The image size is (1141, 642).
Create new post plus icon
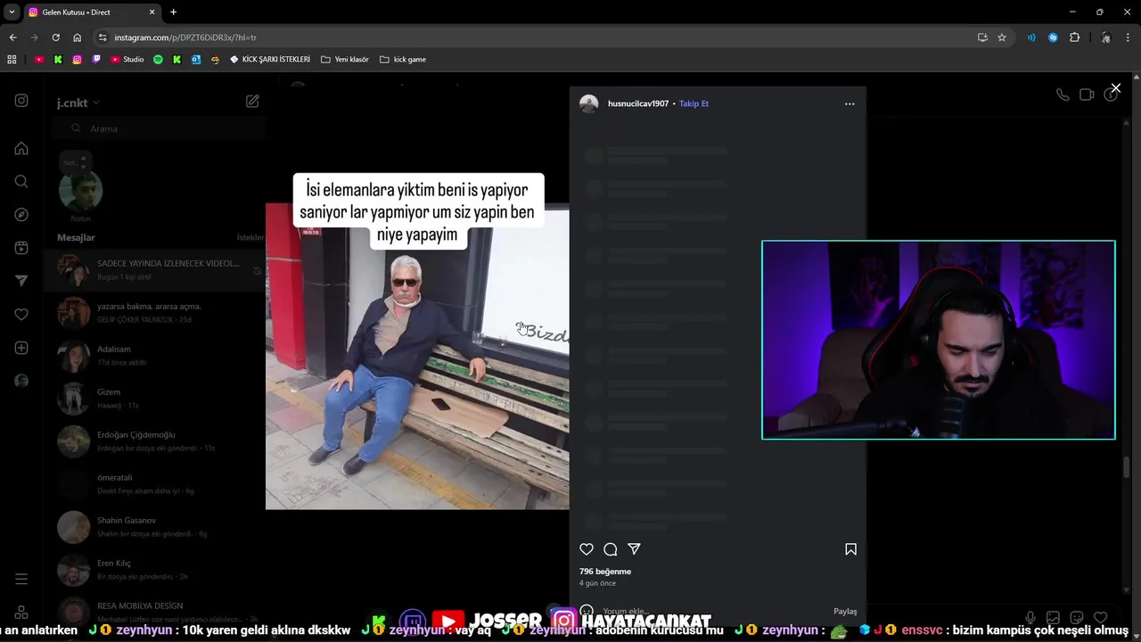coord(21,348)
